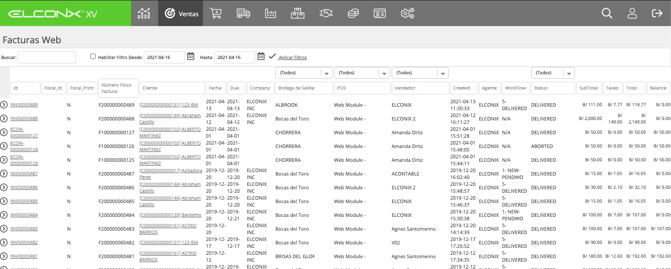Expand row arrow for INV00000488
The width and height of the screenshot is (671, 269).
coord(4,119)
